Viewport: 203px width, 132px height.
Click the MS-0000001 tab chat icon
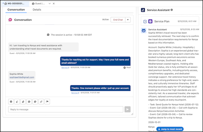[x=5, y=4]
